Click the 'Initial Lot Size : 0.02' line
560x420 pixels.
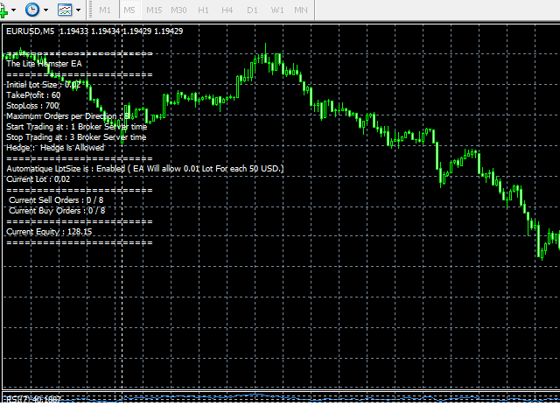coord(44,85)
